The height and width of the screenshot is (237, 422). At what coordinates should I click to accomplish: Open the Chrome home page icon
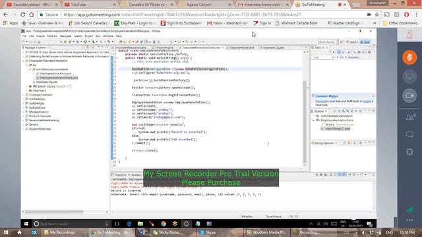click(32, 14)
